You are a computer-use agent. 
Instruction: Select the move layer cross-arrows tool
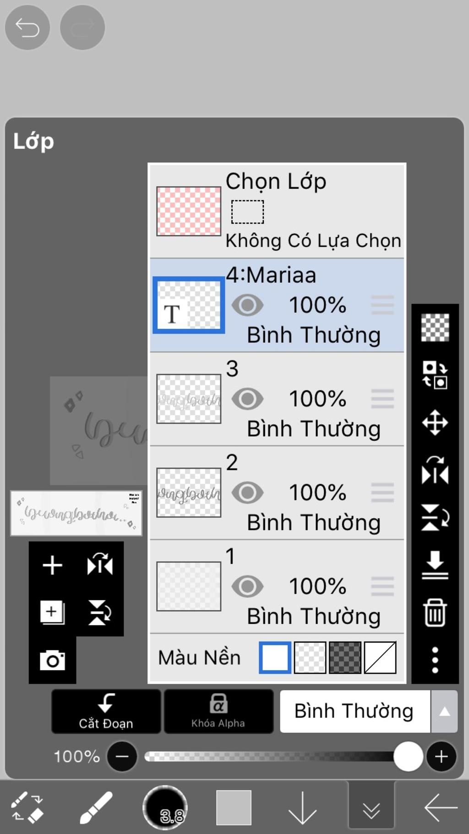click(x=435, y=422)
